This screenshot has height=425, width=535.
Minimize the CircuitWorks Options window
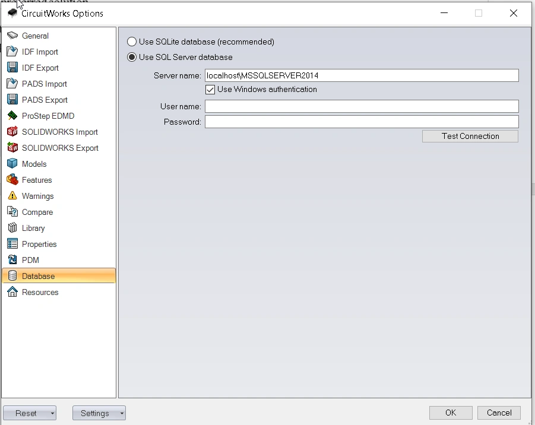[444, 13]
